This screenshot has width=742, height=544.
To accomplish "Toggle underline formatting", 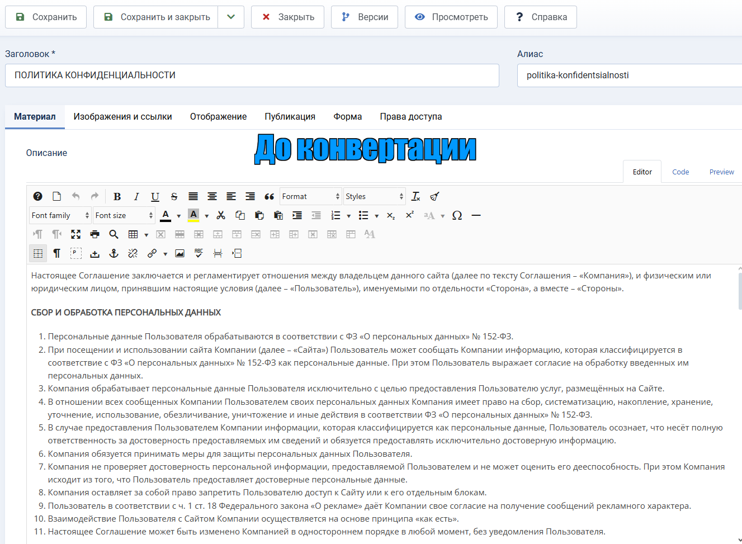I will (155, 196).
